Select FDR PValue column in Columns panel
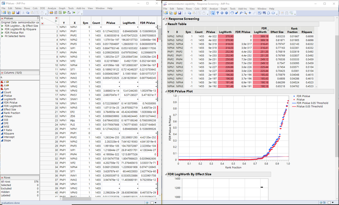 pyautogui.click(x=11, y=102)
